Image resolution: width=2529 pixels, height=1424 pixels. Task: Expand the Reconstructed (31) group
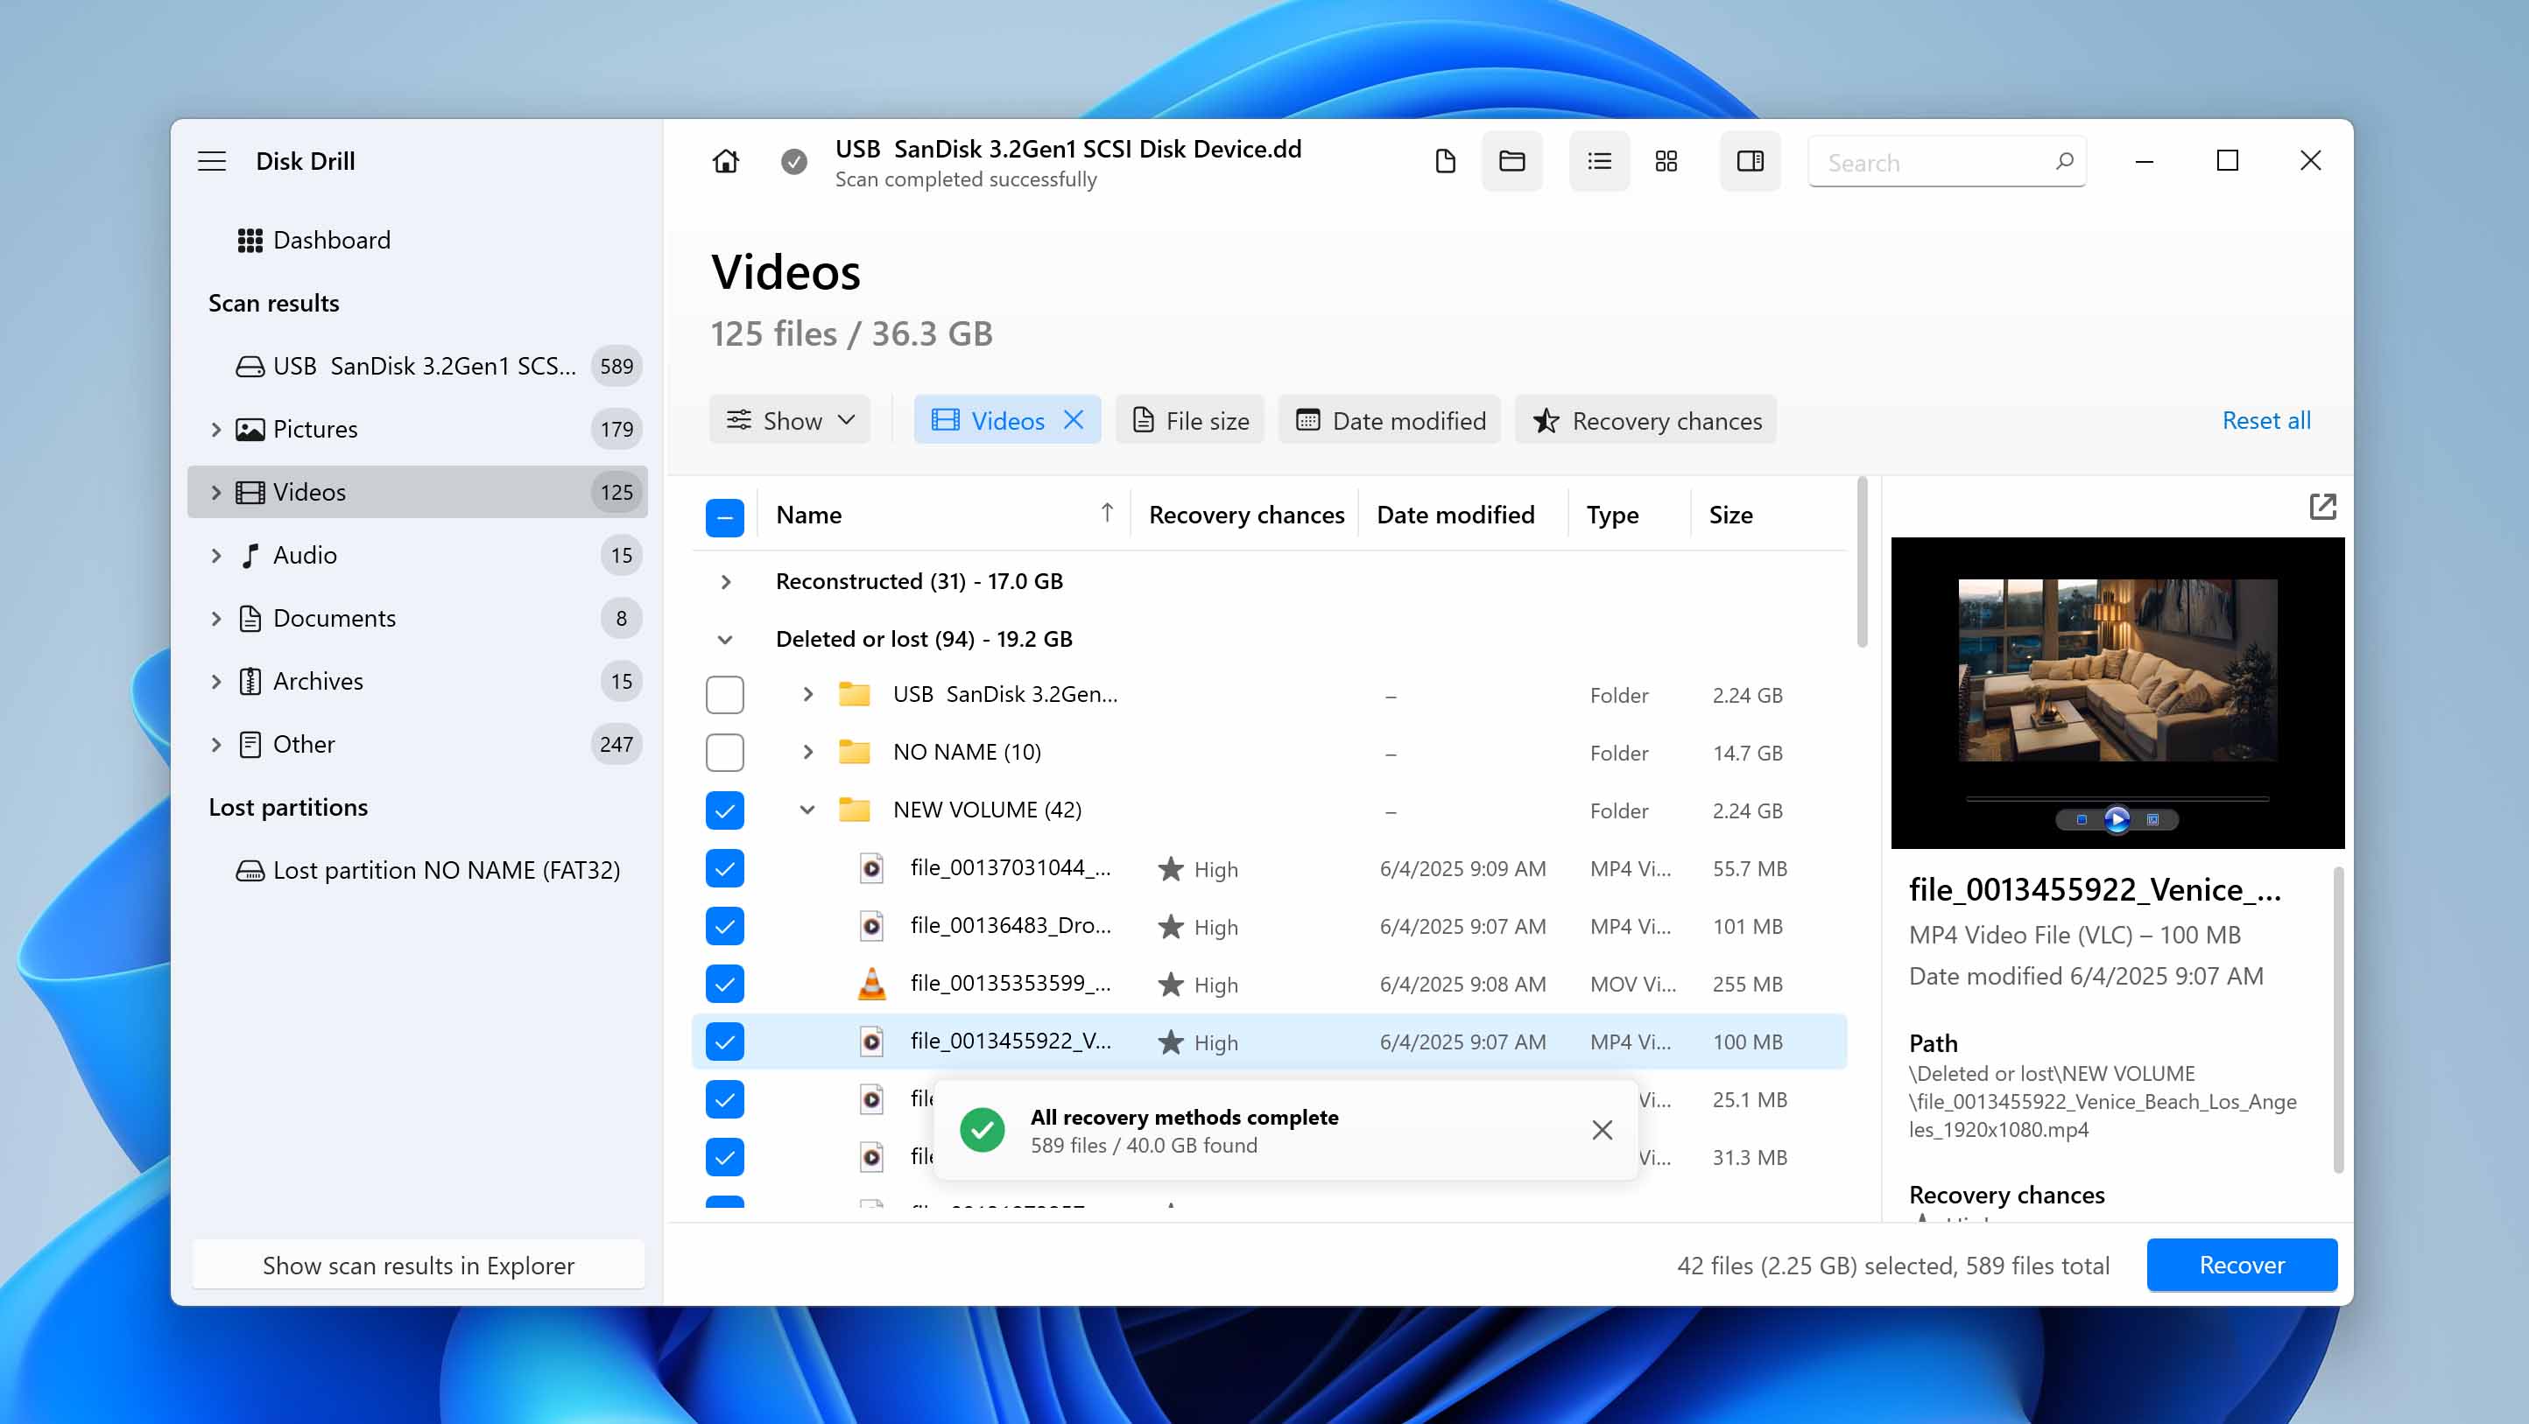[726, 581]
